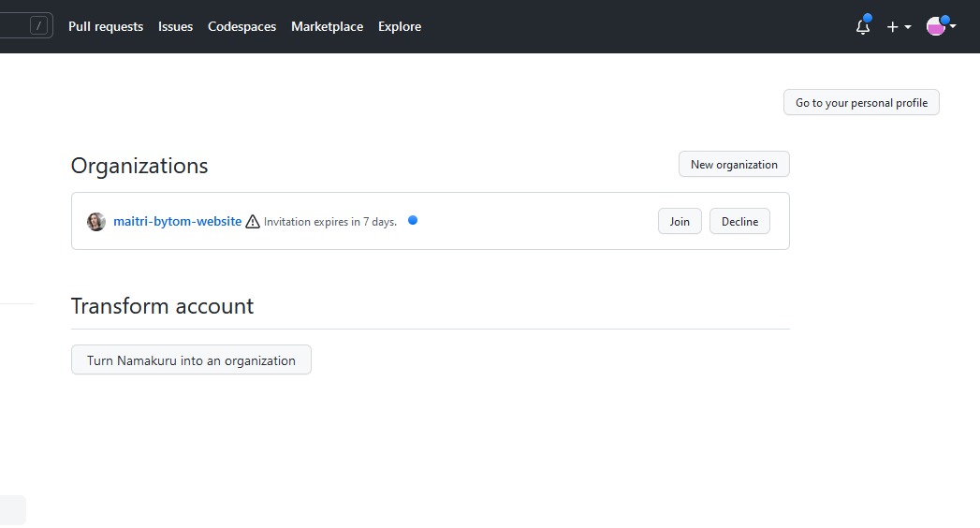Click the New organization button
The image size is (980, 528).
pyautogui.click(x=734, y=165)
